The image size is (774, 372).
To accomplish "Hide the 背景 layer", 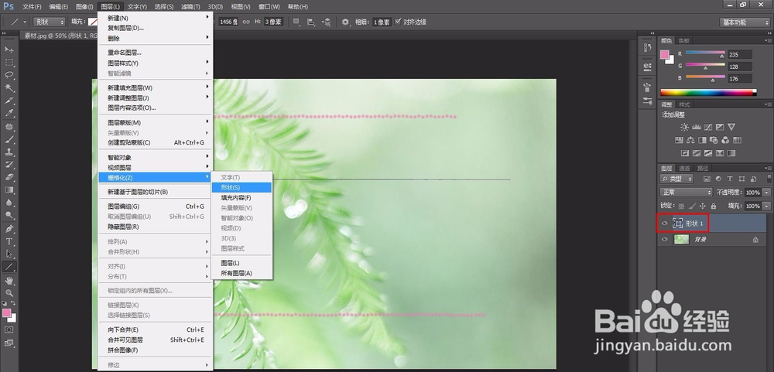I will pos(664,239).
